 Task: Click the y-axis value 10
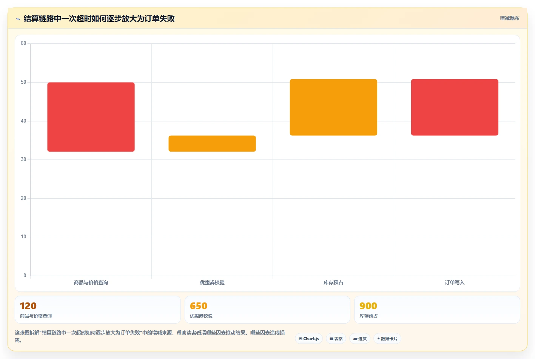[x=23, y=237]
